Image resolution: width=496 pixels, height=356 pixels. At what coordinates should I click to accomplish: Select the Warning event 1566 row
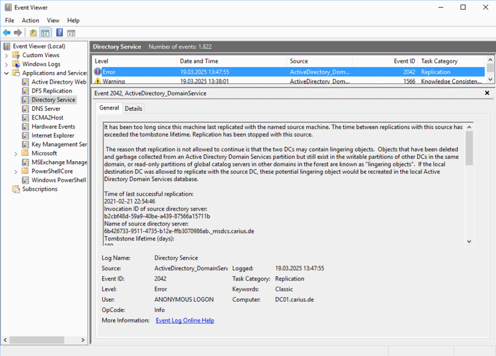pos(289,81)
